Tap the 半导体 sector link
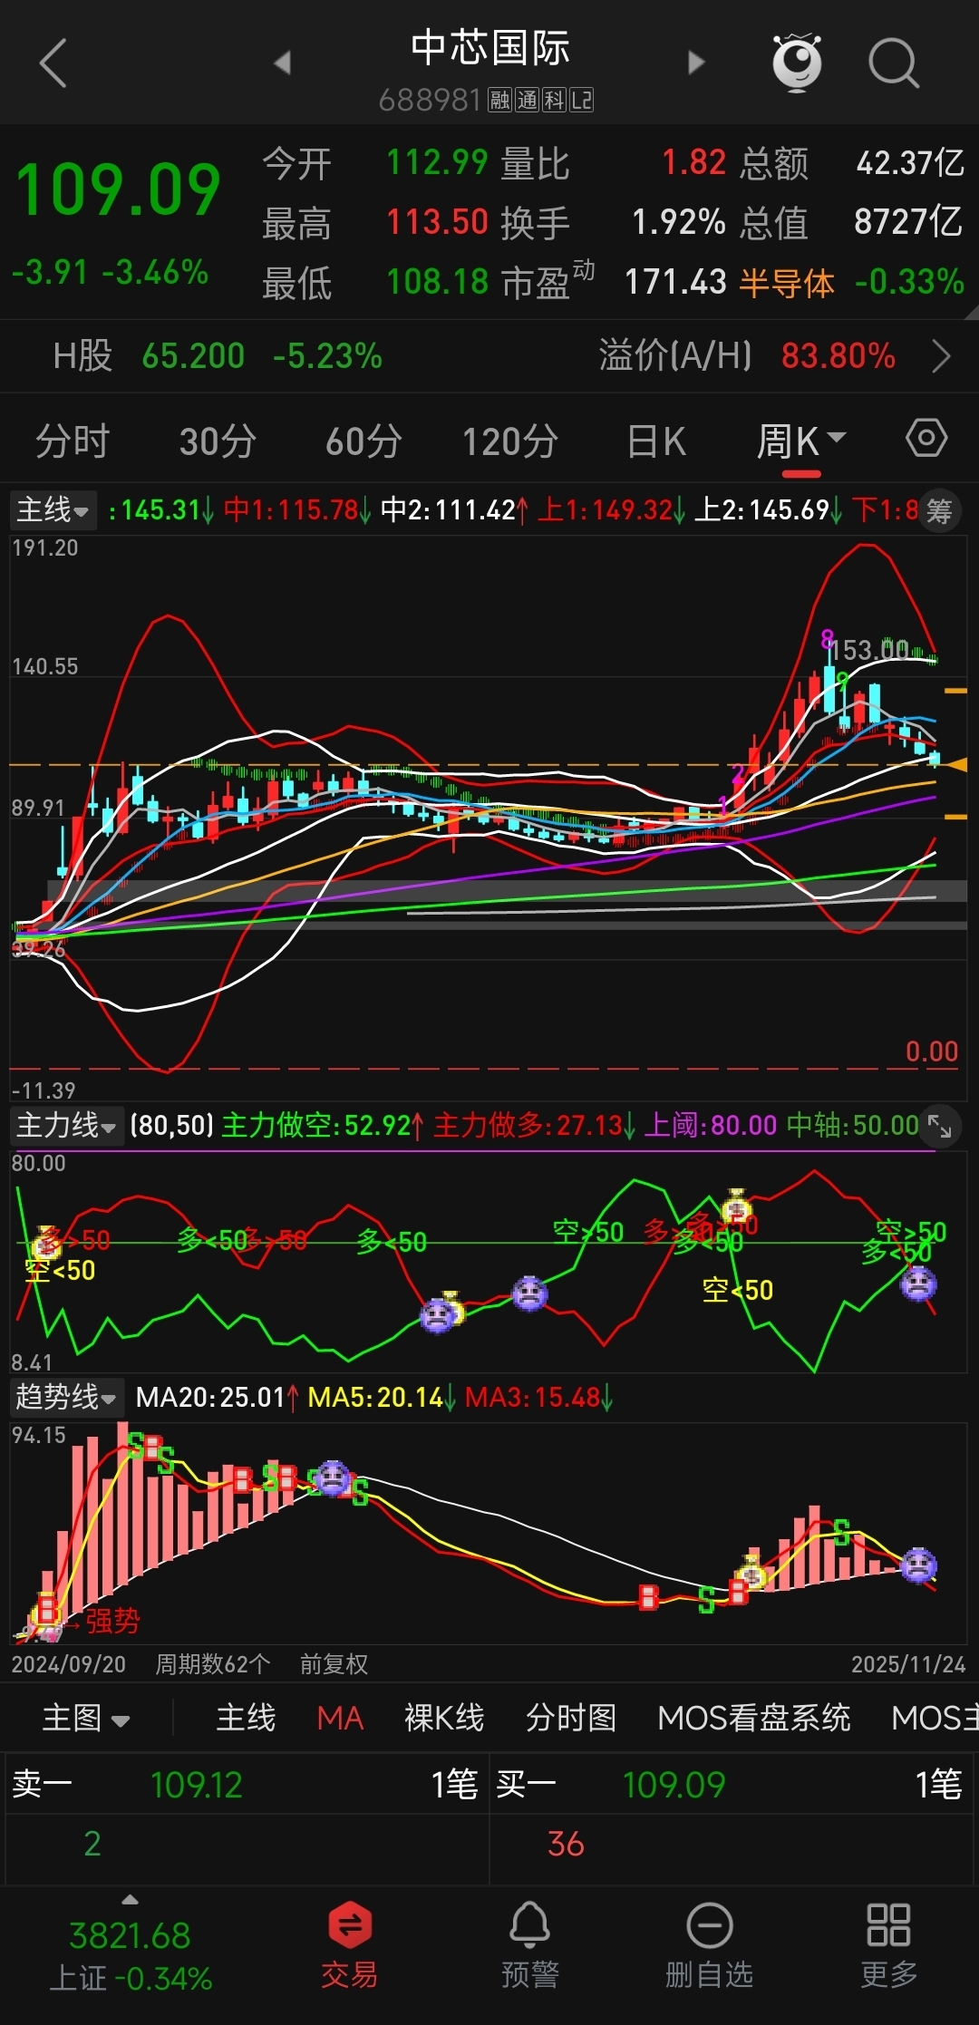Image resolution: width=979 pixels, height=2025 pixels. (787, 283)
